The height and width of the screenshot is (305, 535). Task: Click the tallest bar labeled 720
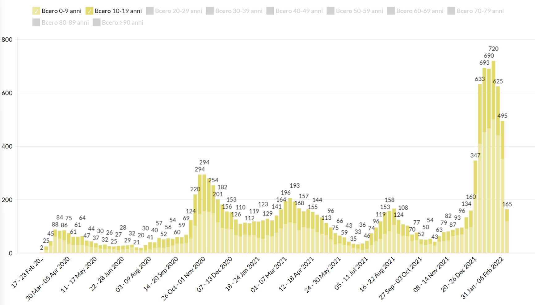(x=494, y=155)
